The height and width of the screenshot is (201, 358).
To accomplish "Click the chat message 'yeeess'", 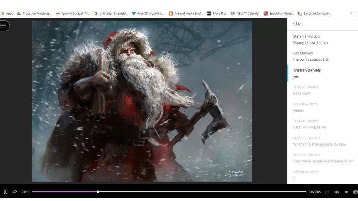I will pyautogui.click(x=299, y=110).
